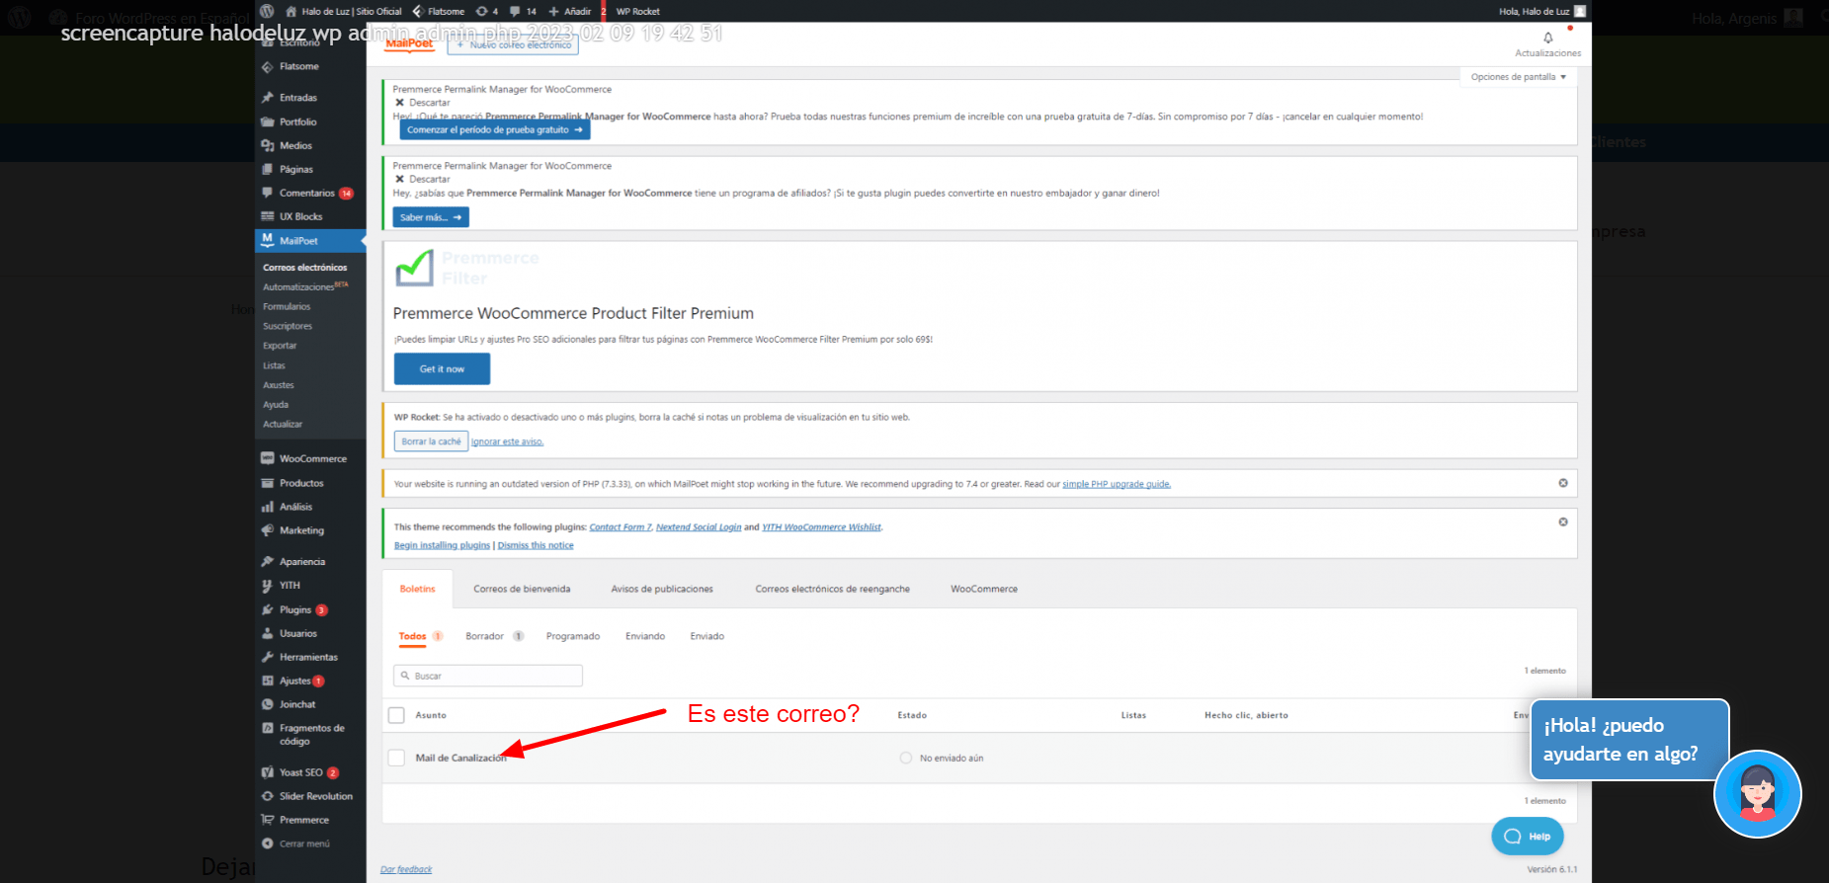Tick checkbox for Mail de Canalización
Viewport: 1829px width, 883px height.
click(396, 758)
